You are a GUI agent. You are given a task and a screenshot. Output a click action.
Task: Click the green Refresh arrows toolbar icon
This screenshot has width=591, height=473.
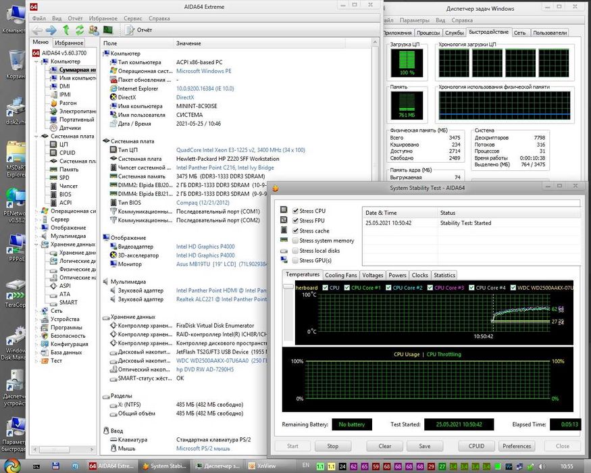(x=79, y=30)
